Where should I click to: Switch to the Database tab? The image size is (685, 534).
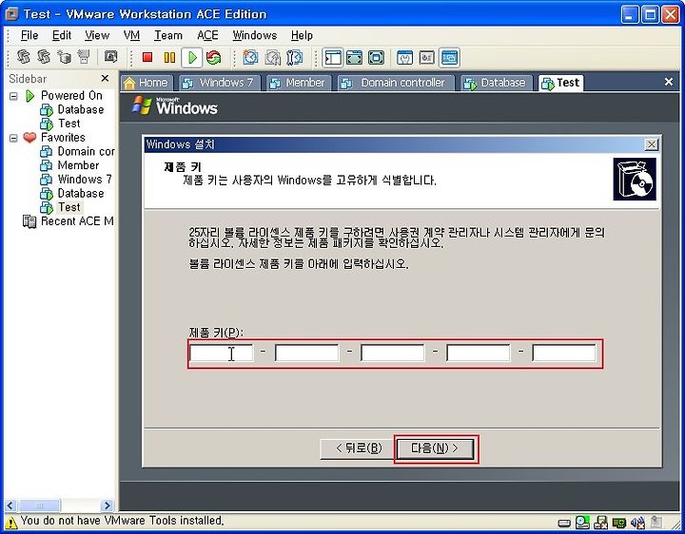tap(496, 83)
